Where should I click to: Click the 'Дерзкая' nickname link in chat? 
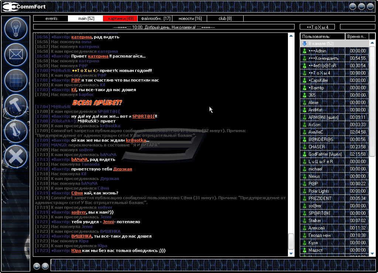tap(122, 169)
